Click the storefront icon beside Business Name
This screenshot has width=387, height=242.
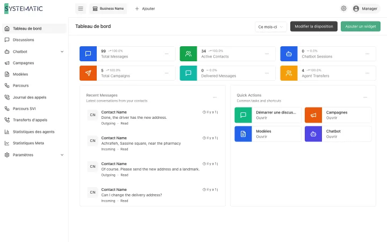point(95,9)
